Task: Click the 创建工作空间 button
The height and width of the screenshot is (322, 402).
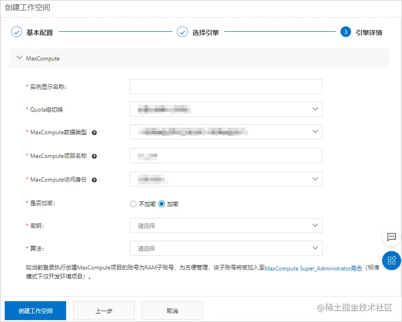Action: tap(35, 311)
